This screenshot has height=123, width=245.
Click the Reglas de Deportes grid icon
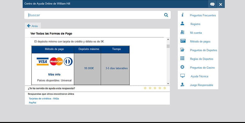coord(182,58)
